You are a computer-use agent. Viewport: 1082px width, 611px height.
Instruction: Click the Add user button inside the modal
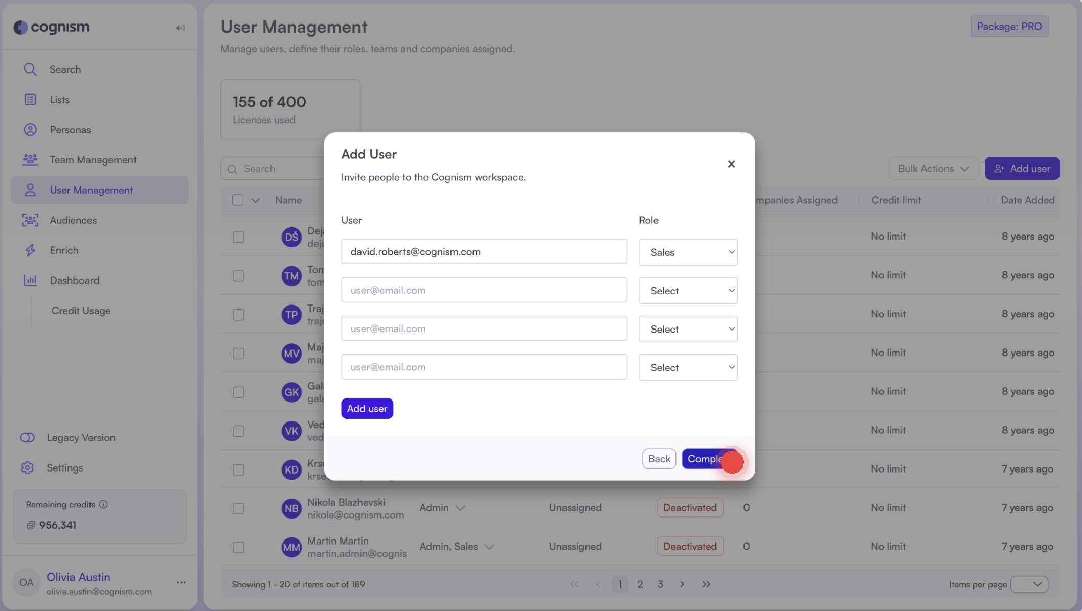click(x=367, y=408)
